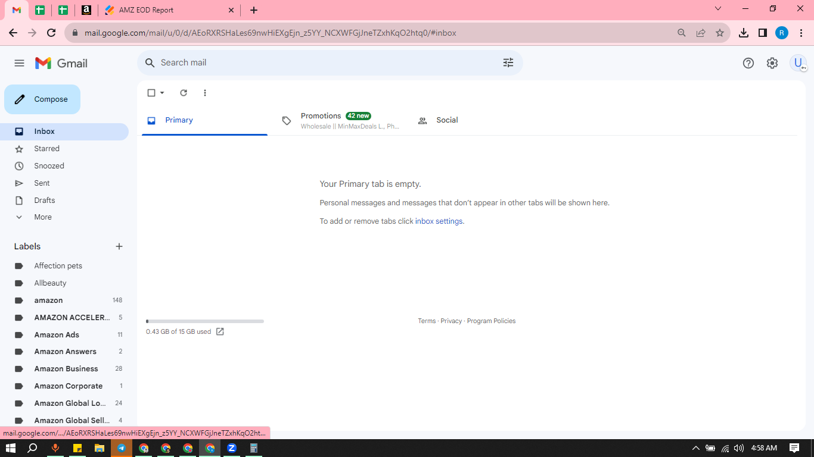The width and height of the screenshot is (814, 457).
Task: Bookmark this page with the star icon
Action: (720, 33)
